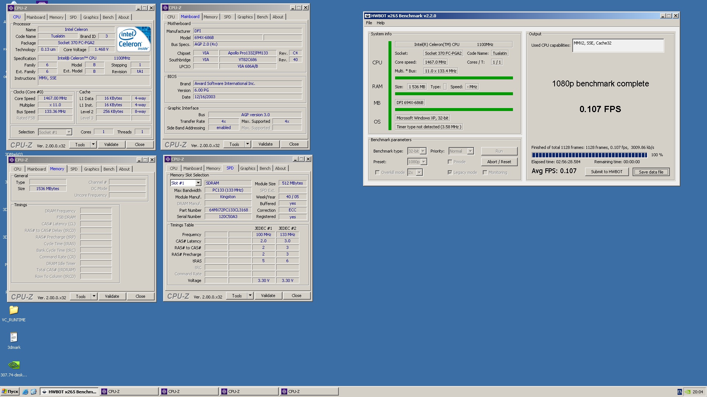This screenshot has height=397, width=707.
Task: Click Save data file button
Action: click(651, 172)
